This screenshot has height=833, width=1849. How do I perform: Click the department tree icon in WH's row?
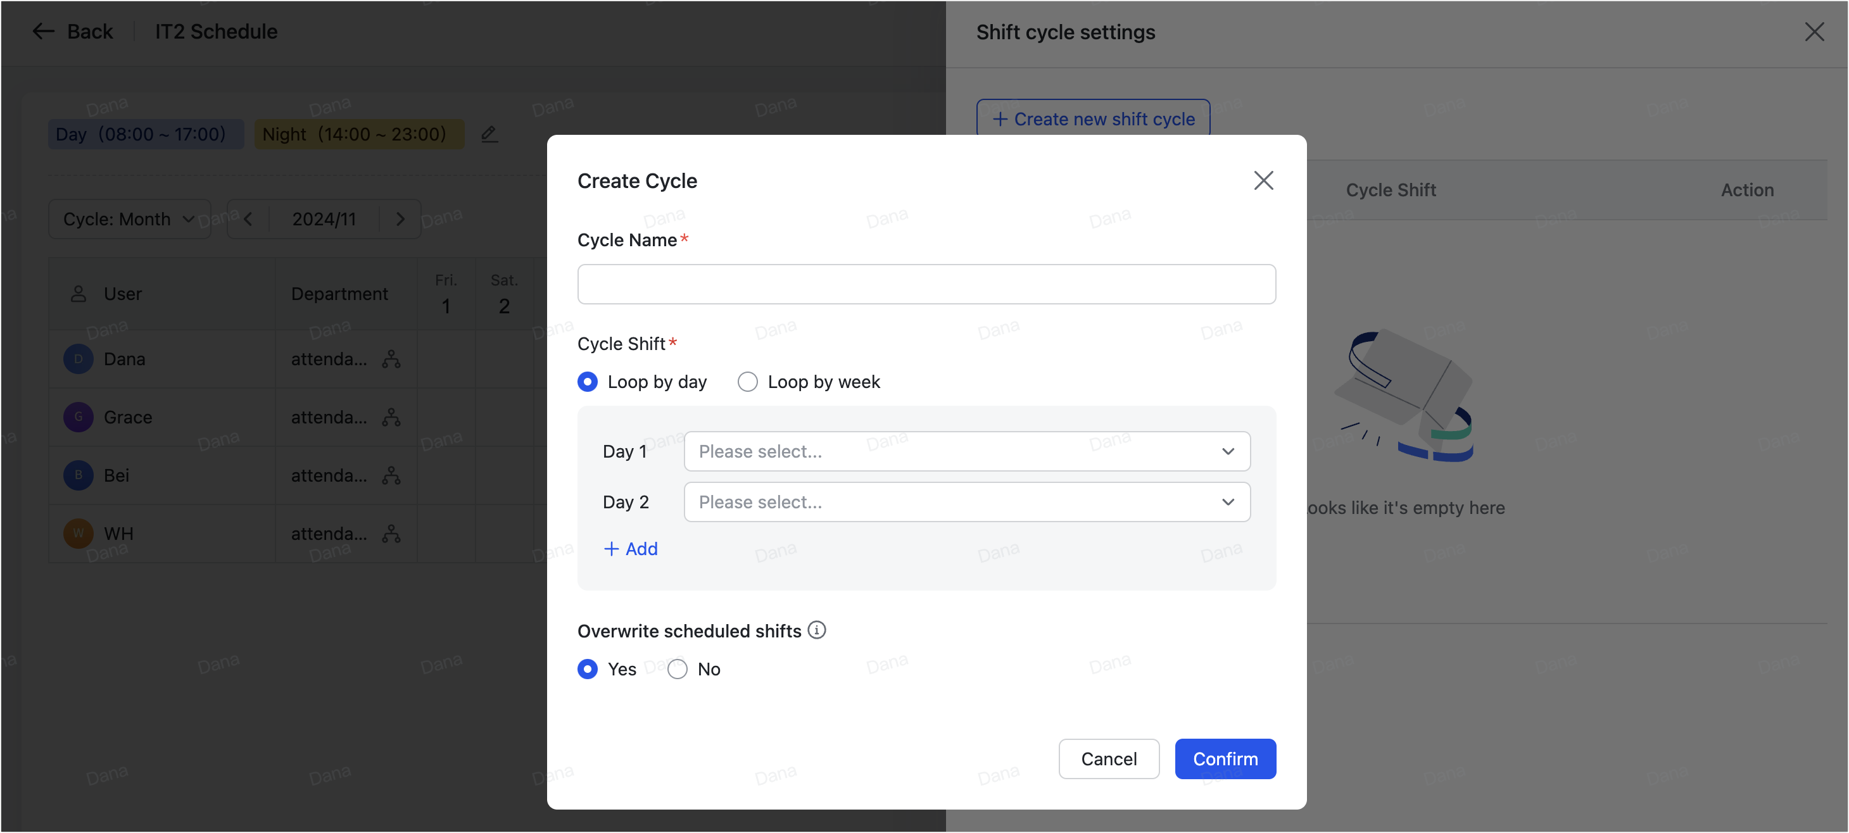391,533
